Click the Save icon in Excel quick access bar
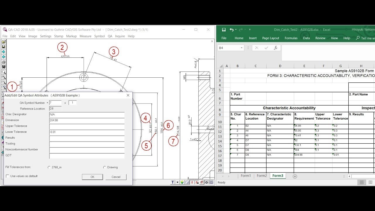 224,30
